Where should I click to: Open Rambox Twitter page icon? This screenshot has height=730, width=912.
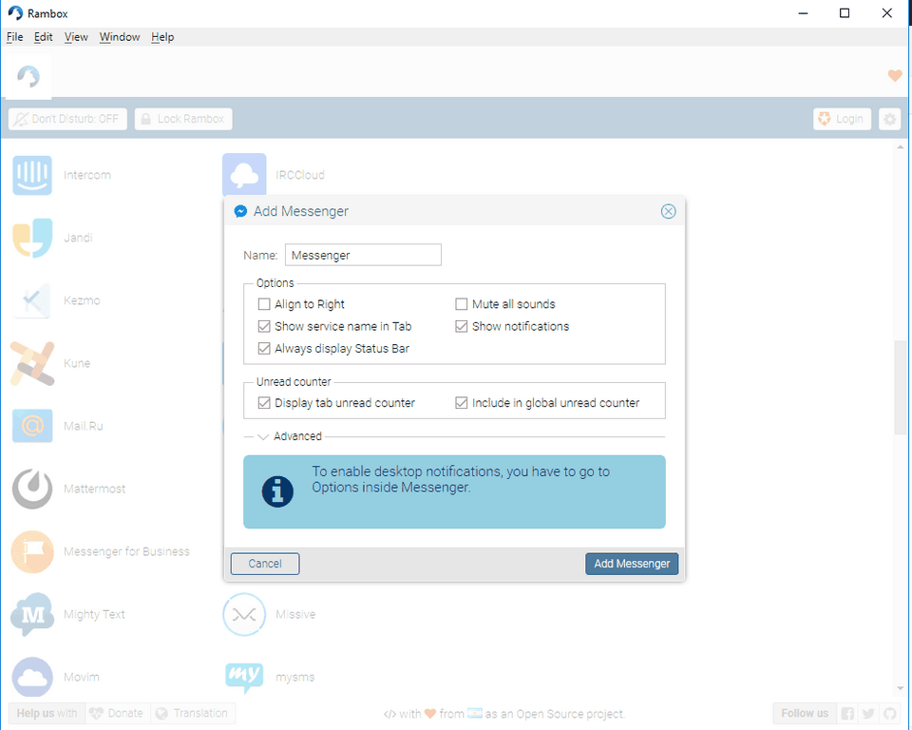pyautogui.click(x=868, y=713)
